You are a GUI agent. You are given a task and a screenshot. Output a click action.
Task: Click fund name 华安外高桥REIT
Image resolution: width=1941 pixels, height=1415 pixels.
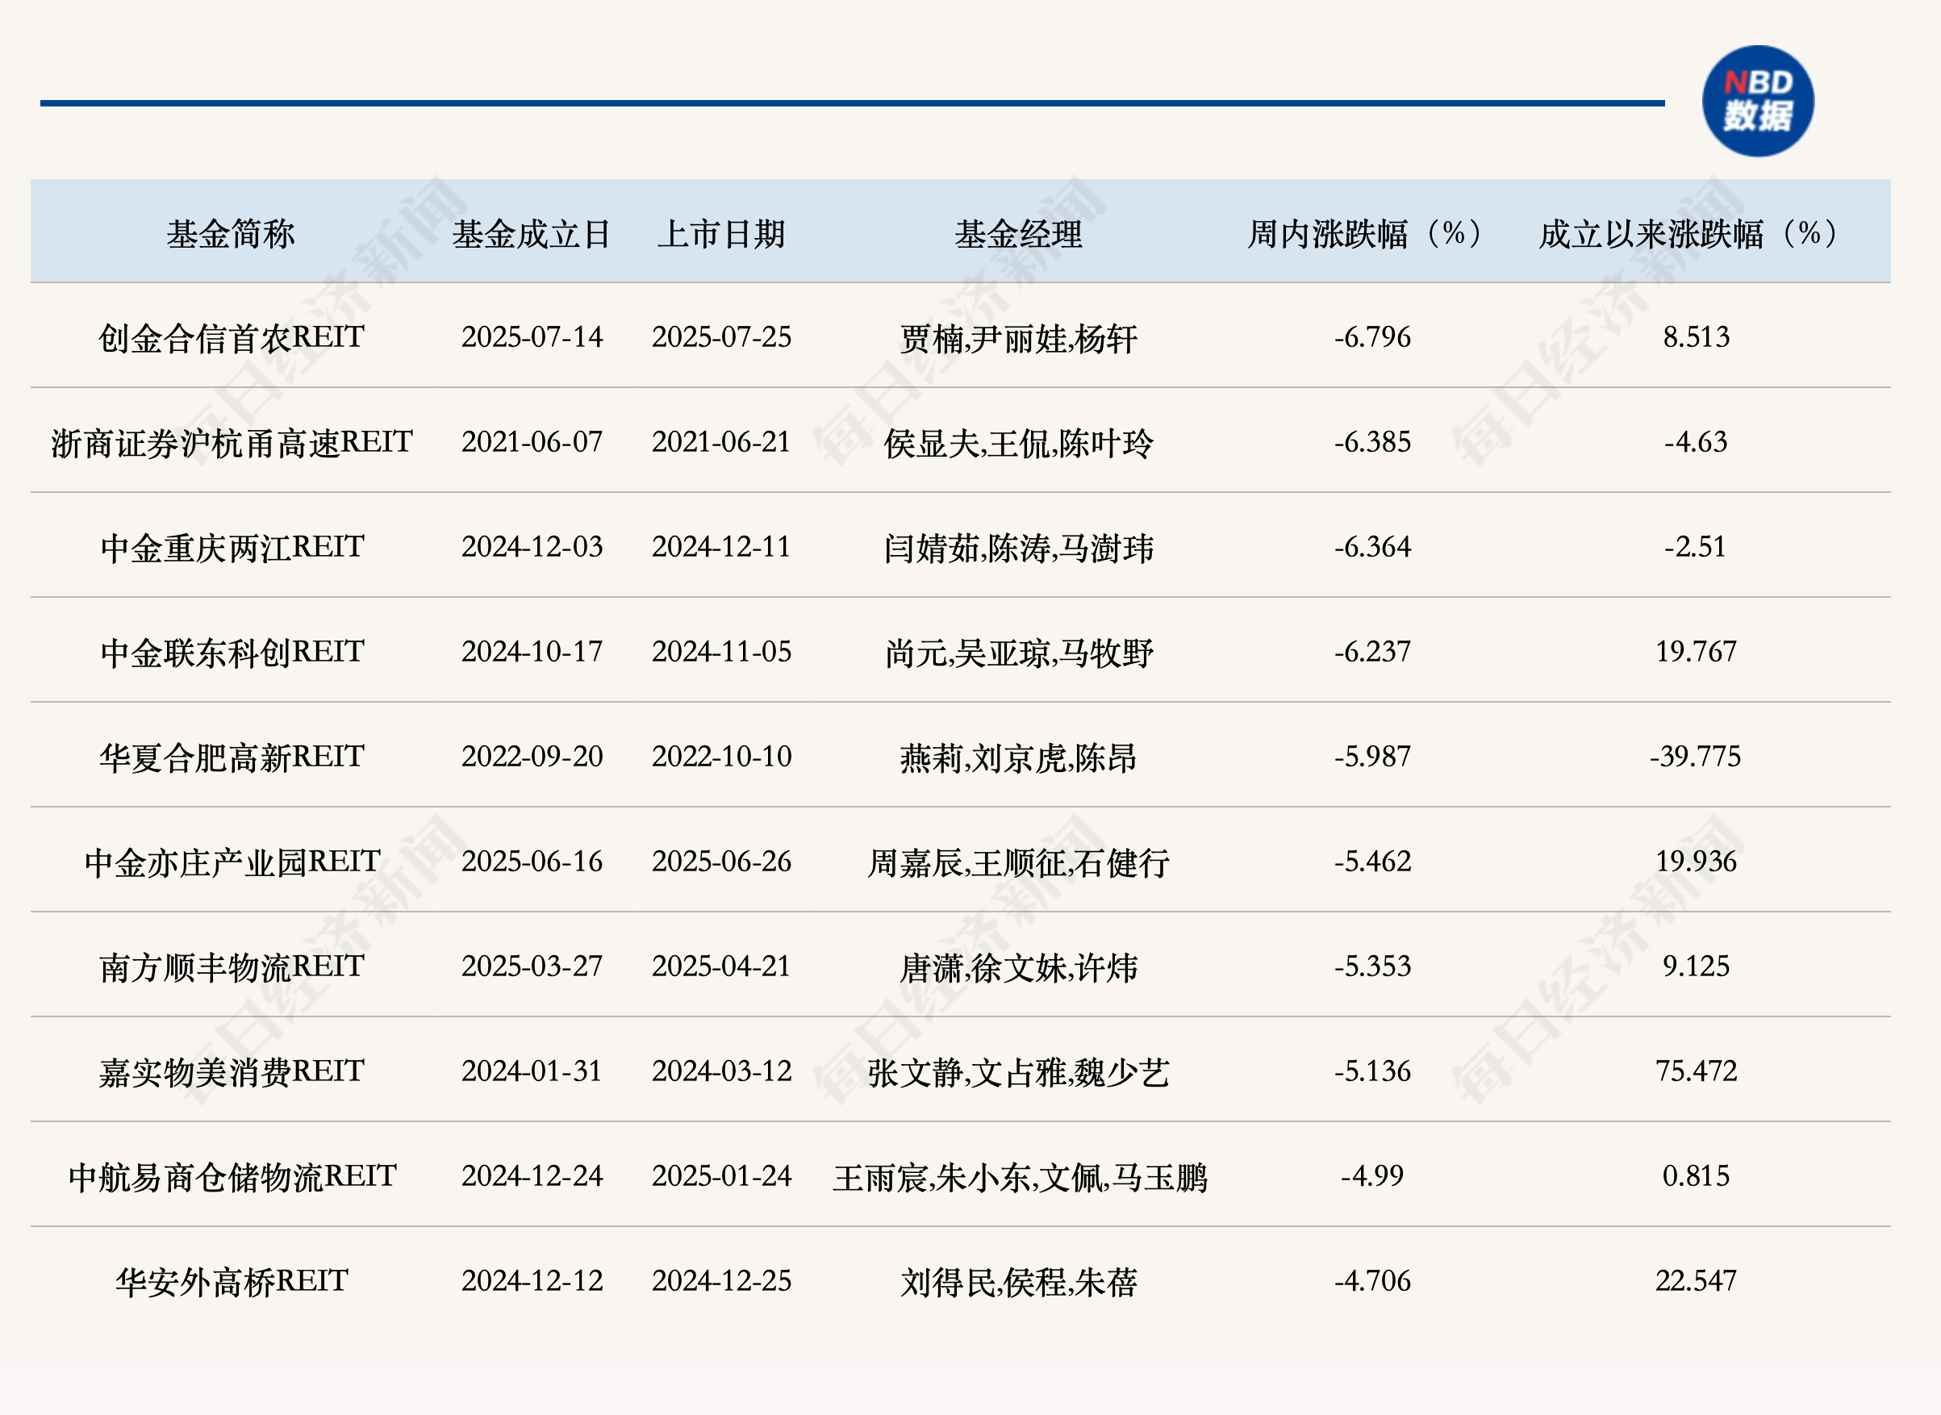232,1282
